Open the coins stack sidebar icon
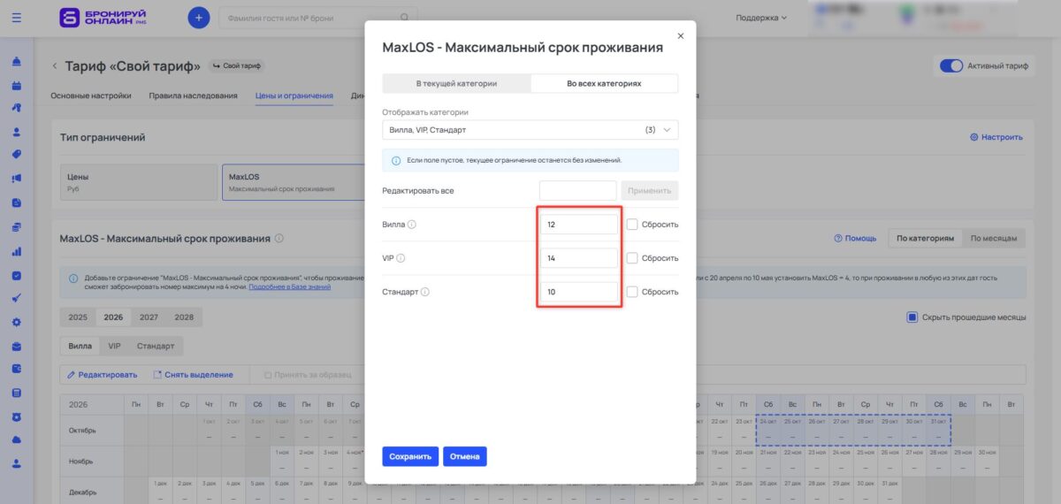The image size is (1061, 504). pos(17,227)
